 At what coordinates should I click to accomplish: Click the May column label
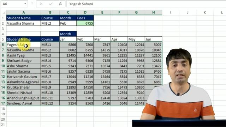[136, 39]
